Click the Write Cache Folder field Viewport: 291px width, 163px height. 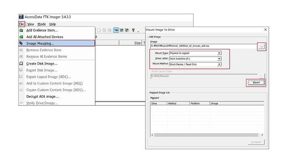[x=204, y=76]
